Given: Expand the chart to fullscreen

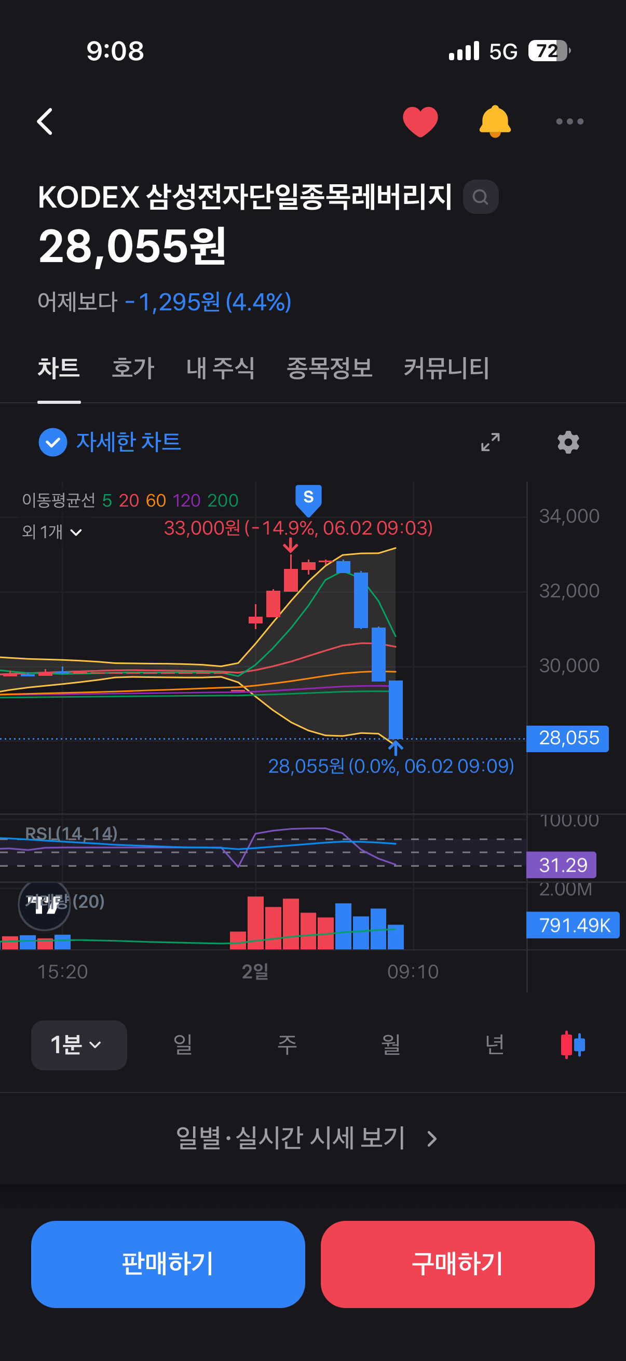Looking at the screenshot, I should tap(490, 442).
